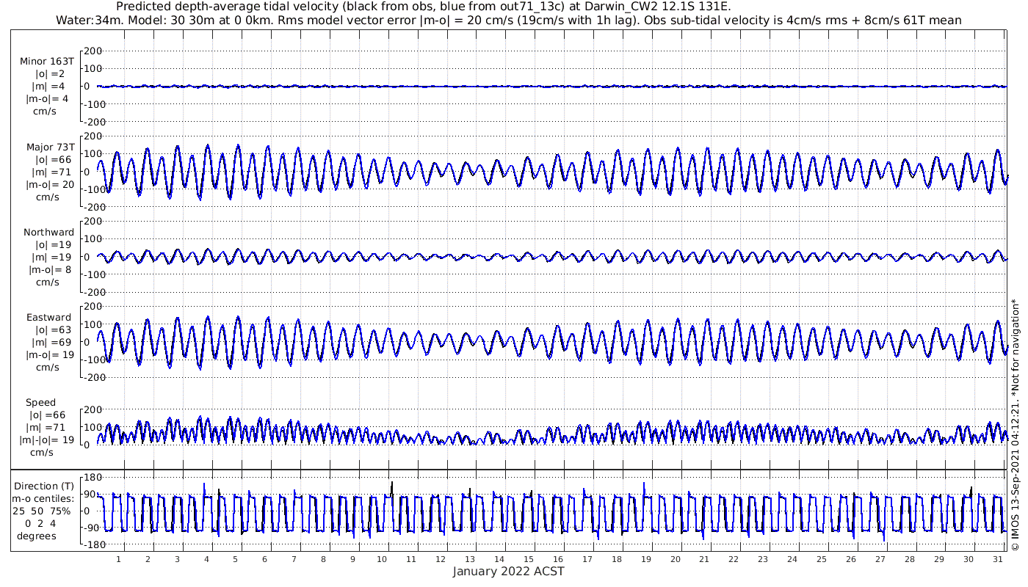This screenshot has height=587, width=1028.
Task: Click day '22' on the date axis
Action: [x=734, y=559]
